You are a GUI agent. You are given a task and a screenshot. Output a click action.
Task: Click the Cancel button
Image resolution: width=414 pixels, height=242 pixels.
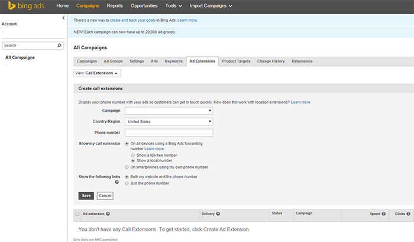click(105, 195)
